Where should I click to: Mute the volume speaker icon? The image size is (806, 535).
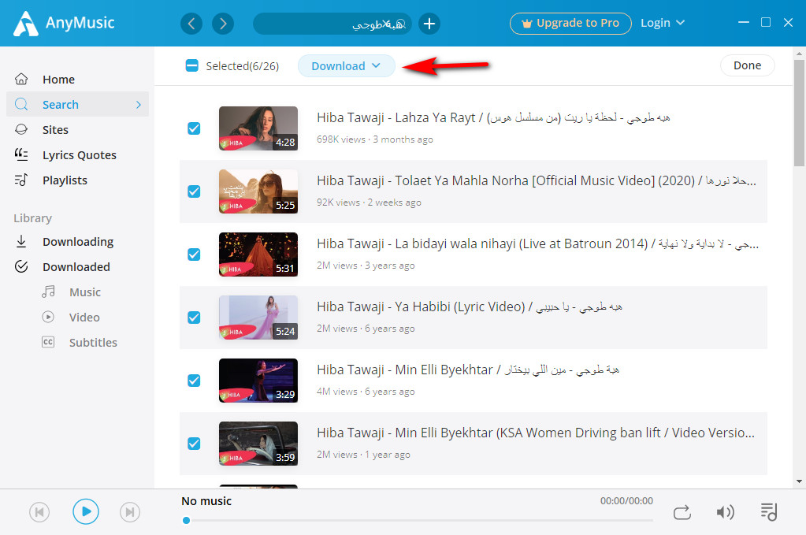point(726,512)
